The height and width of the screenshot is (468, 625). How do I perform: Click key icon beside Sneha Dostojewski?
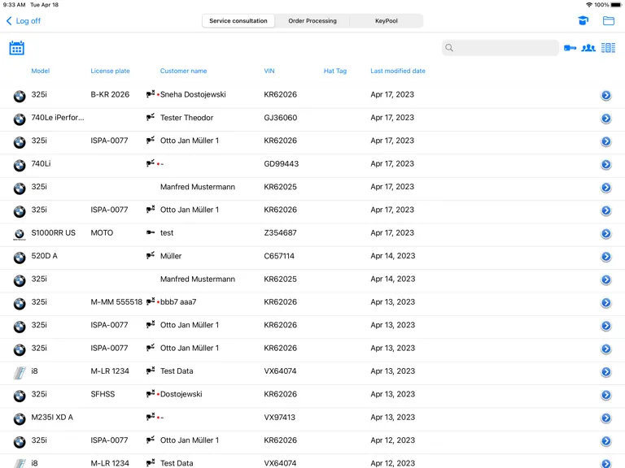tap(151, 94)
